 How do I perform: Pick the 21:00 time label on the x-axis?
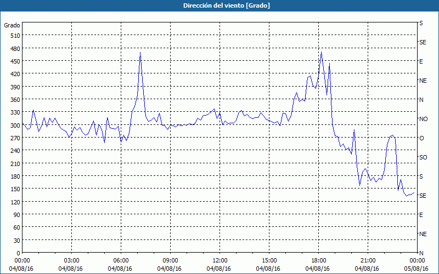click(368, 261)
